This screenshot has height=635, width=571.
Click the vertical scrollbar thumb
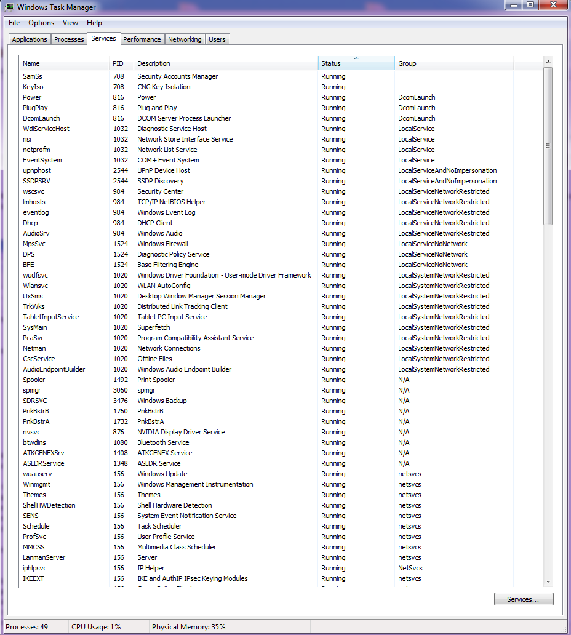548,146
